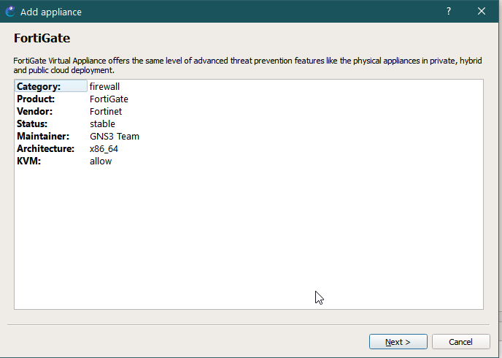Select the value 'GNS3 Team'
This screenshot has width=502, height=358.
point(115,136)
